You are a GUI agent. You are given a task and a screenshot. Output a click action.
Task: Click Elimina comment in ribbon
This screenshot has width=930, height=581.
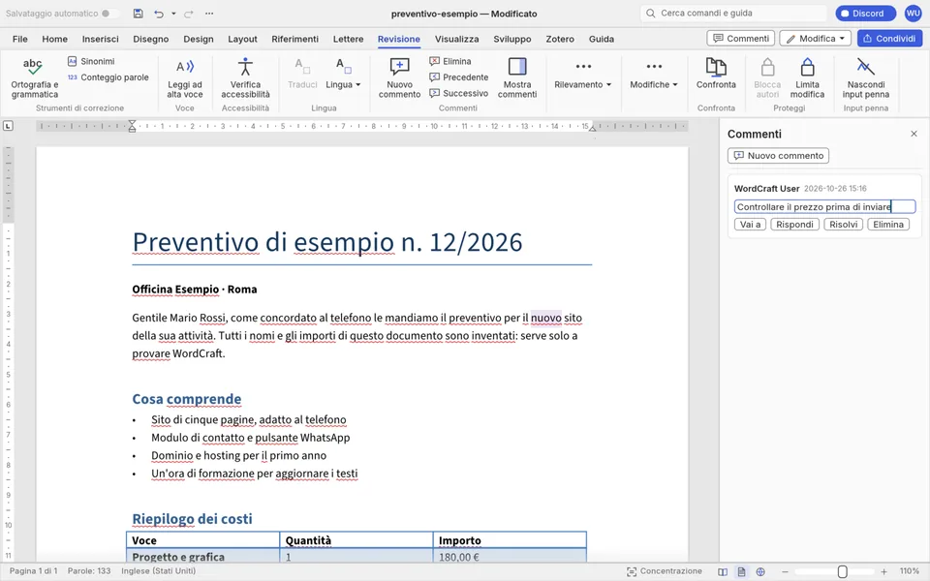[450, 61]
